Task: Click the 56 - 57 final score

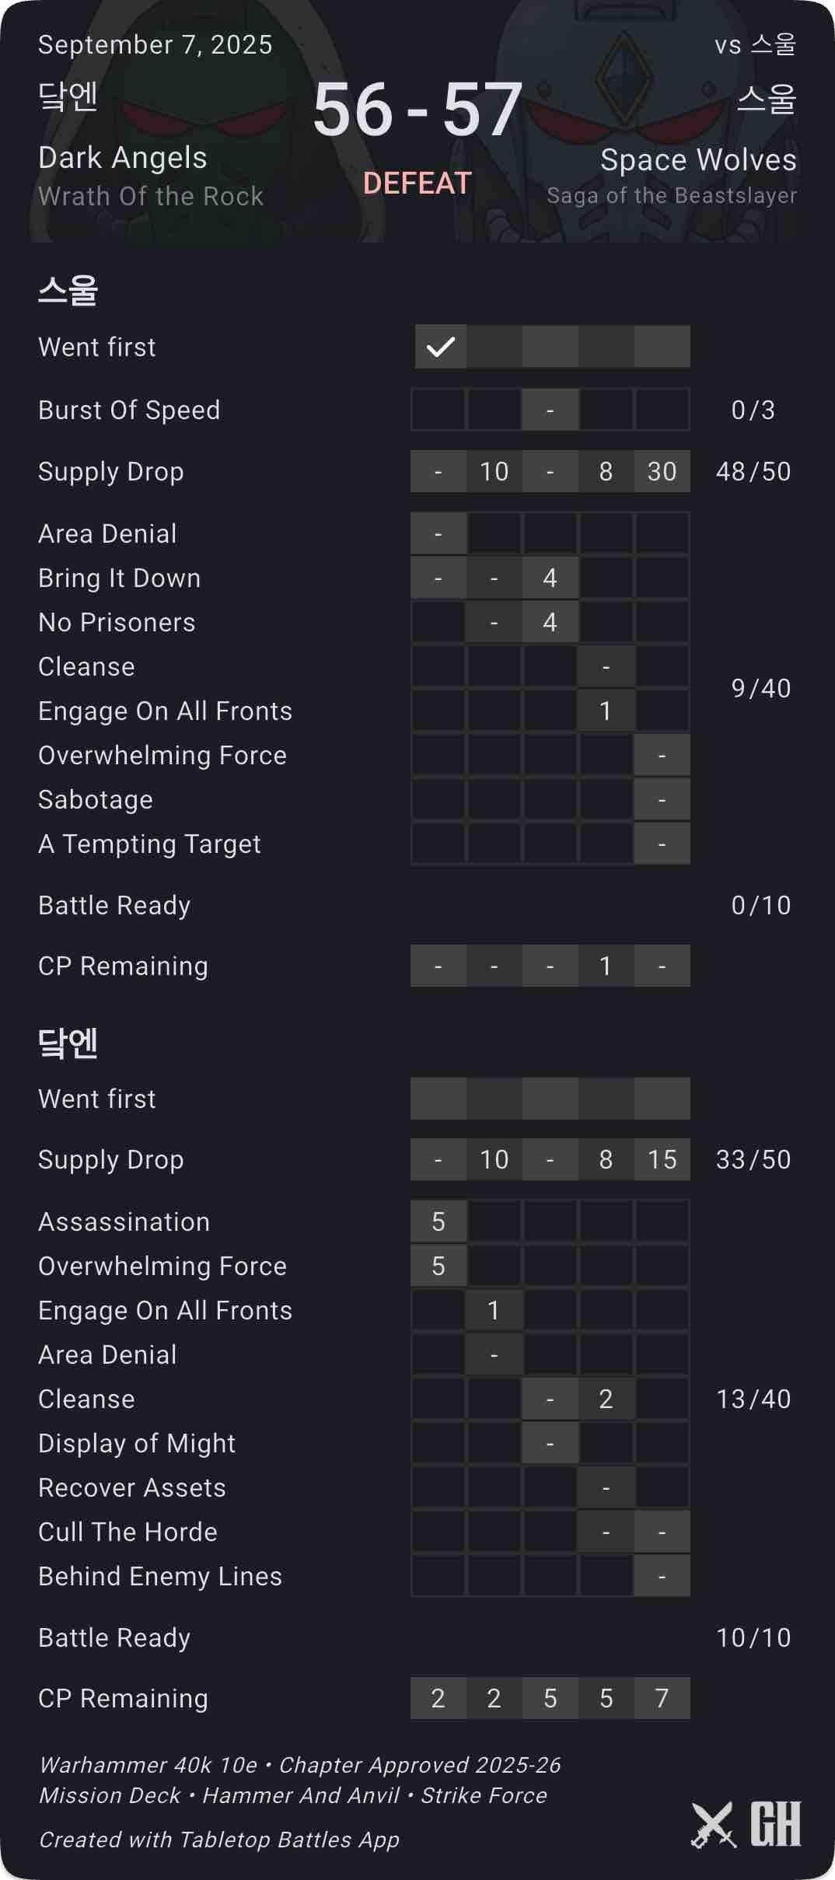Action: [x=417, y=110]
